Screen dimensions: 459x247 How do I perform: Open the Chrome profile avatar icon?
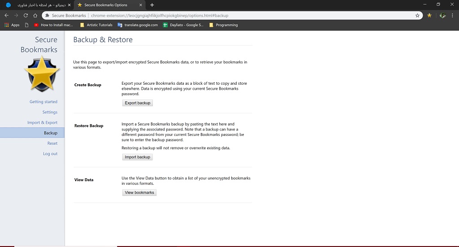(442, 16)
